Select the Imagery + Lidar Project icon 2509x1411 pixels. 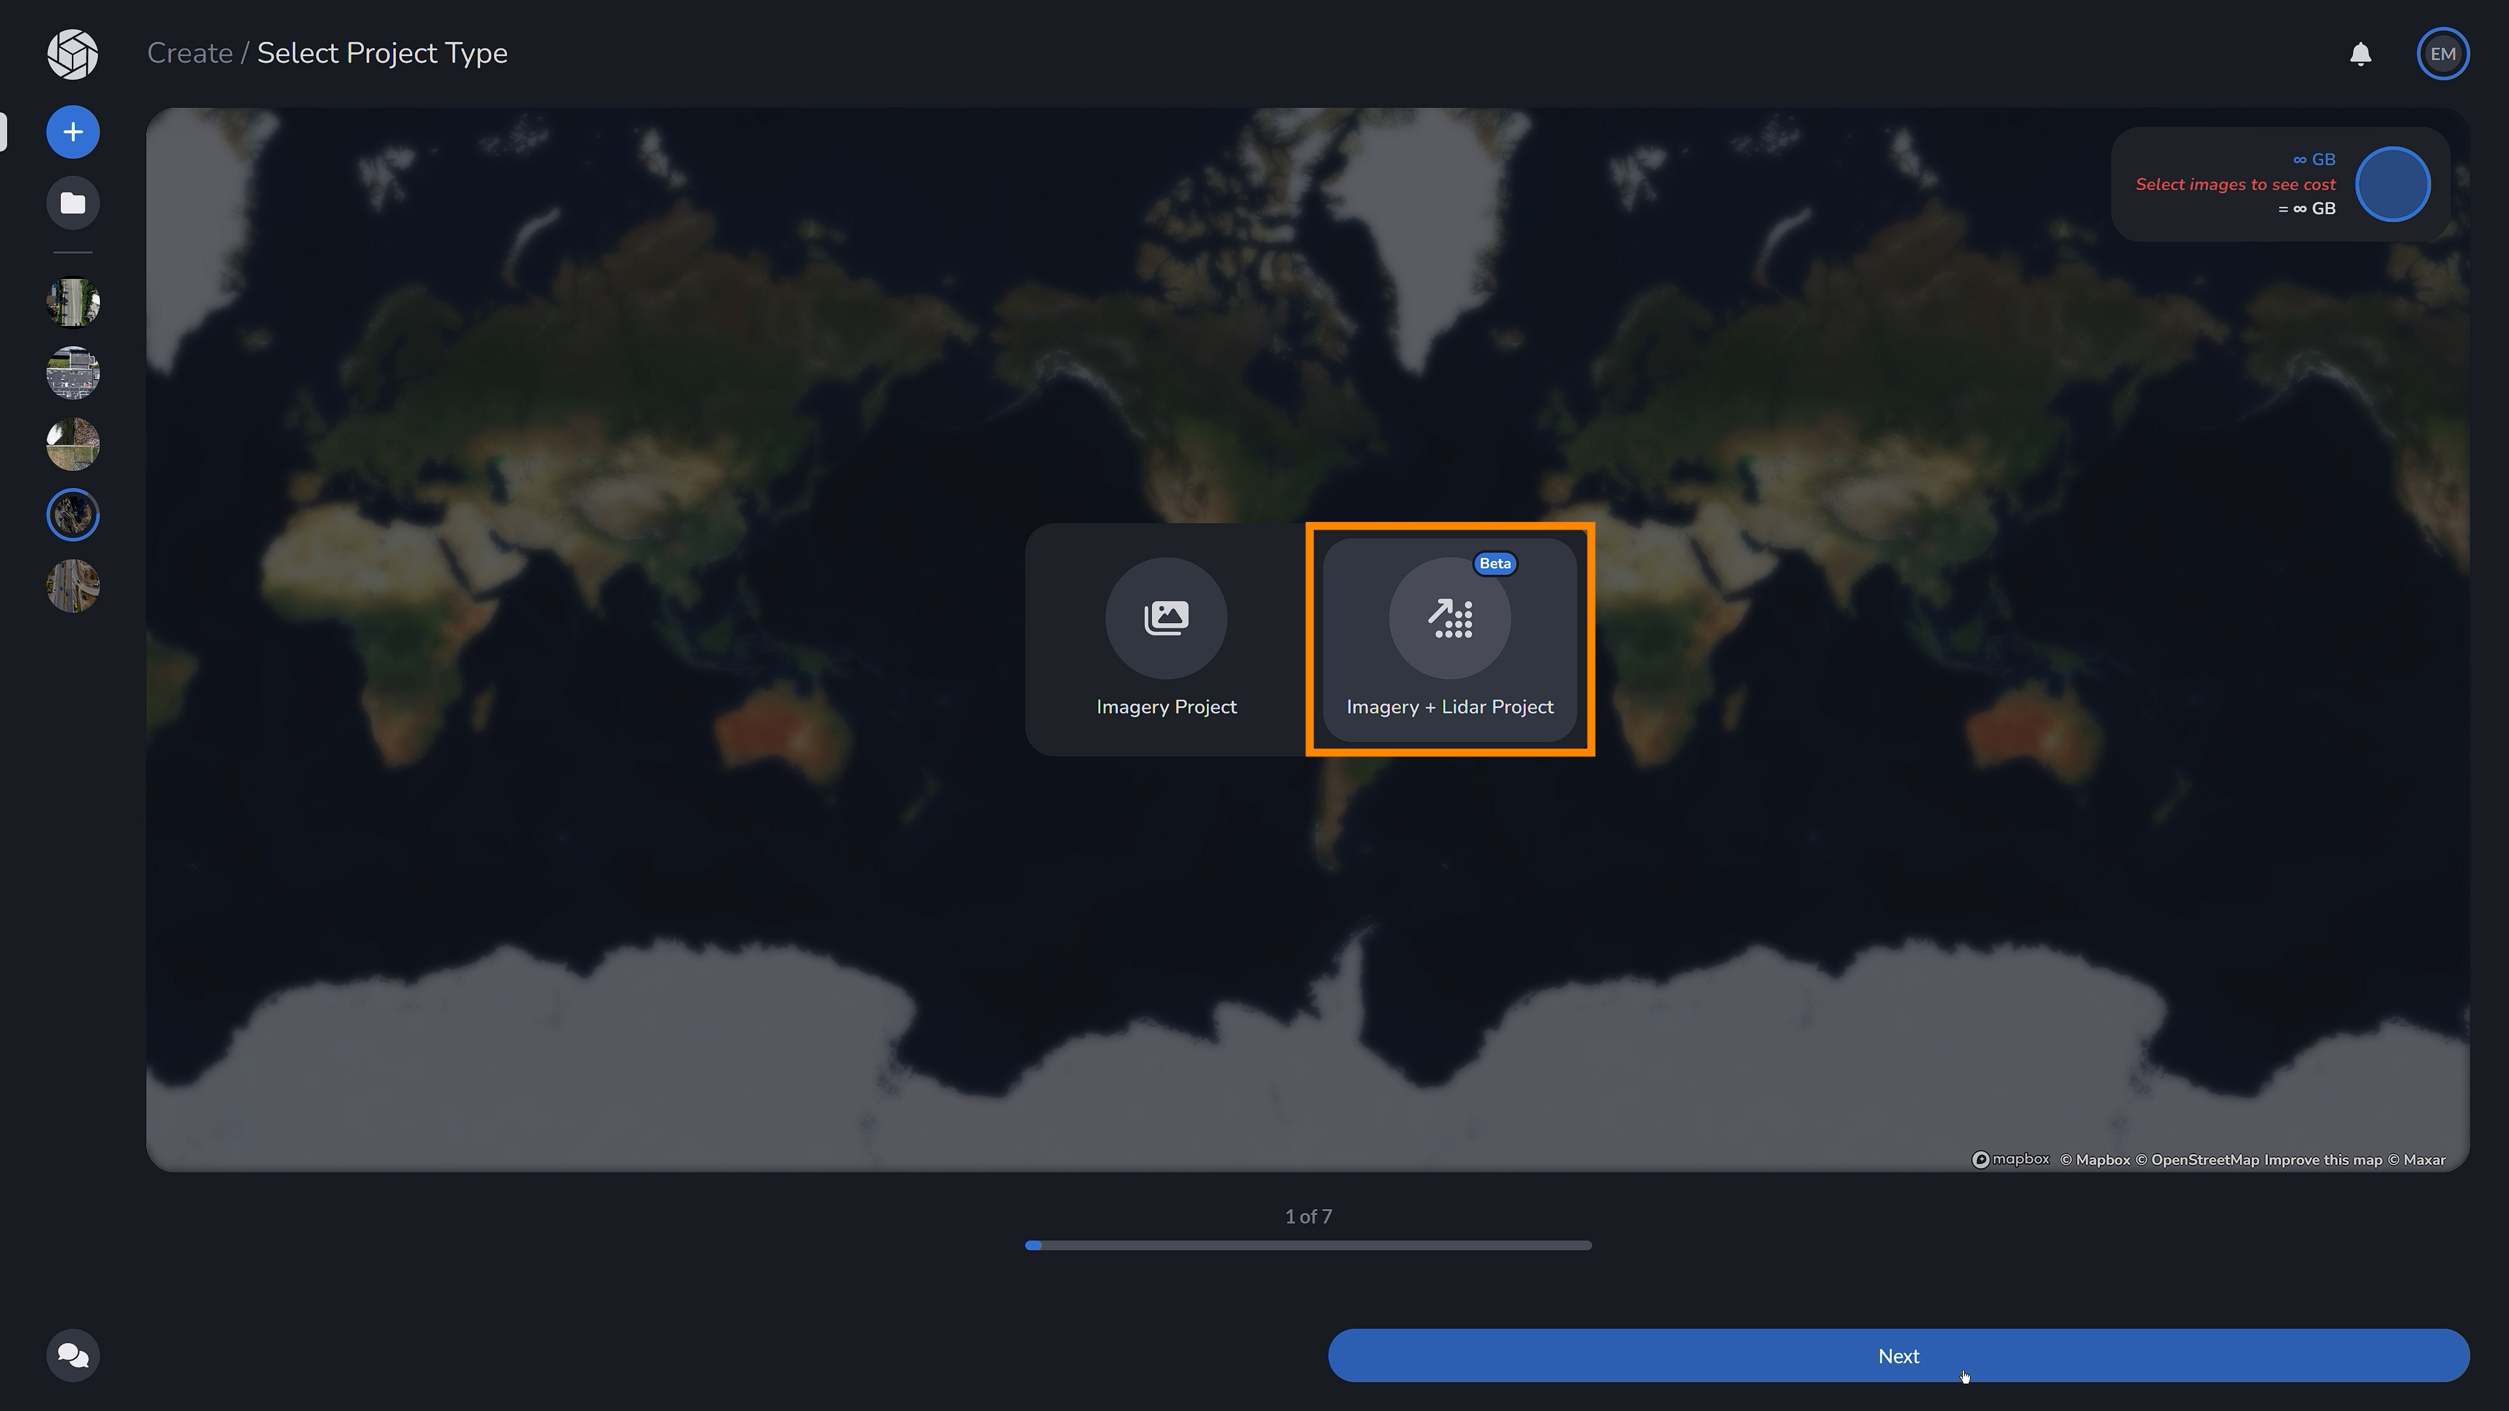click(x=1449, y=617)
